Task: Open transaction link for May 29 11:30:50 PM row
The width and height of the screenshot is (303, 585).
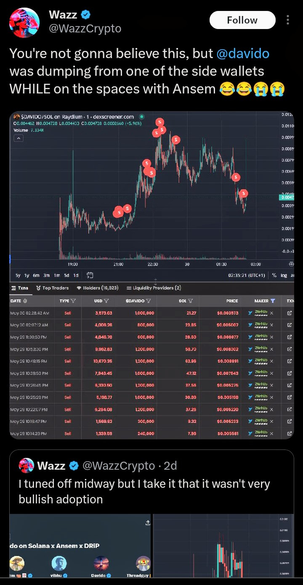Action: pos(290,337)
